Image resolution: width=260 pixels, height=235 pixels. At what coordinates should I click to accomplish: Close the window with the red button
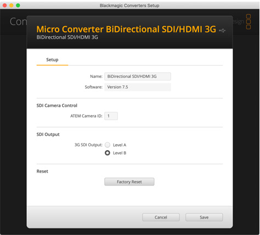pos(5,5)
